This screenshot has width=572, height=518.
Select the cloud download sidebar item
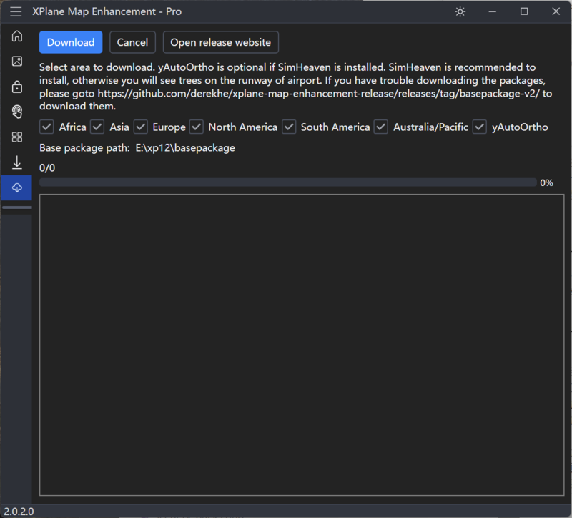[x=16, y=187]
